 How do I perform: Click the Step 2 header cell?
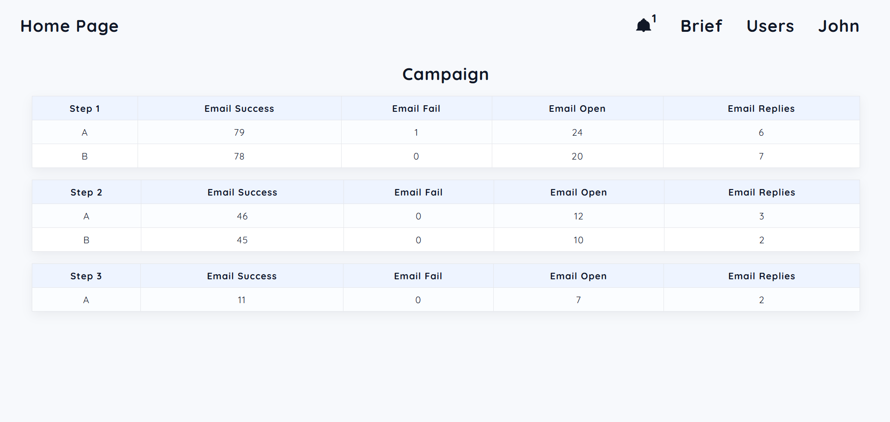(x=86, y=192)
